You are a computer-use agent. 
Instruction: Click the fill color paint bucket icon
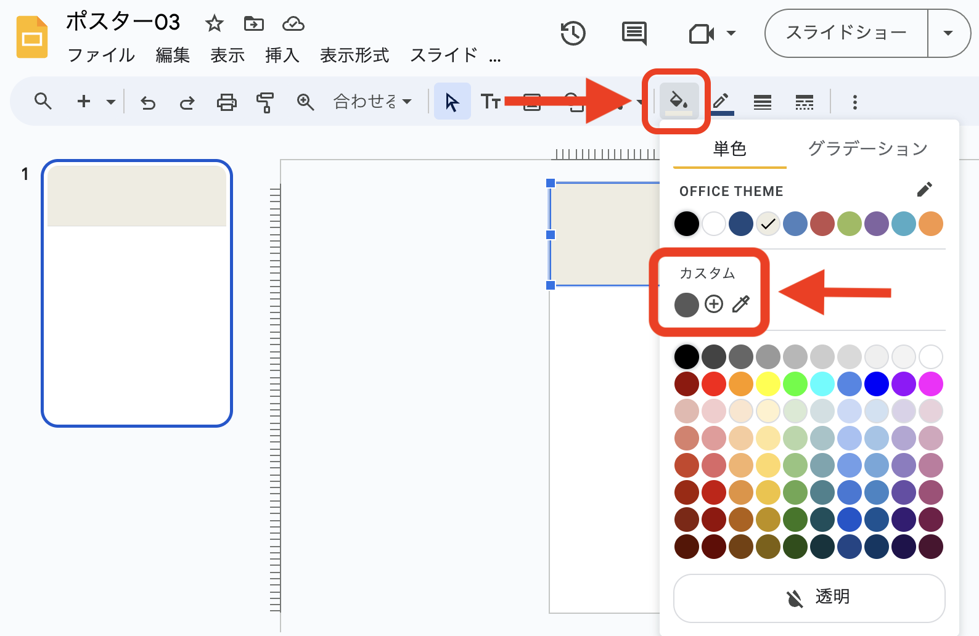[678, 101]
